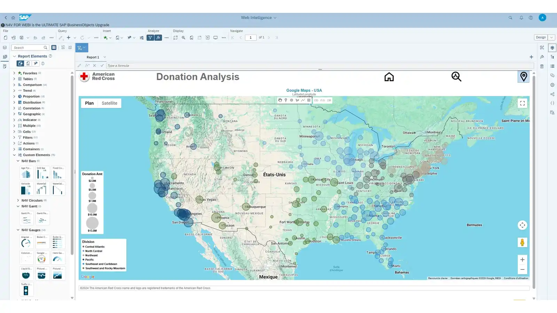Click the notifications bell icon

[521, 18]
